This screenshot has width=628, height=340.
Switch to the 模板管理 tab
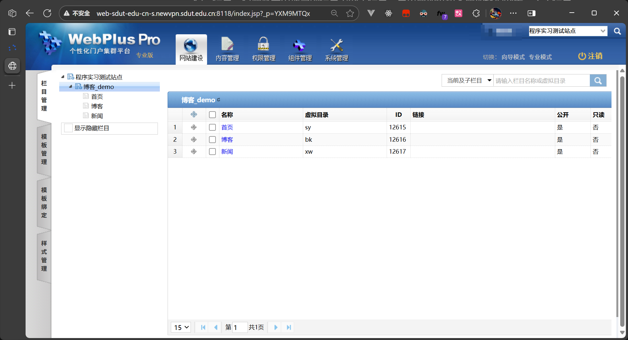tap(44, 149)
